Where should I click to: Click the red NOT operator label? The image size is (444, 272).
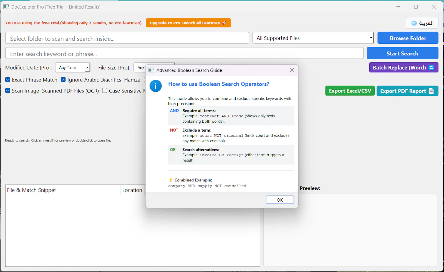[x=174, y=130]
